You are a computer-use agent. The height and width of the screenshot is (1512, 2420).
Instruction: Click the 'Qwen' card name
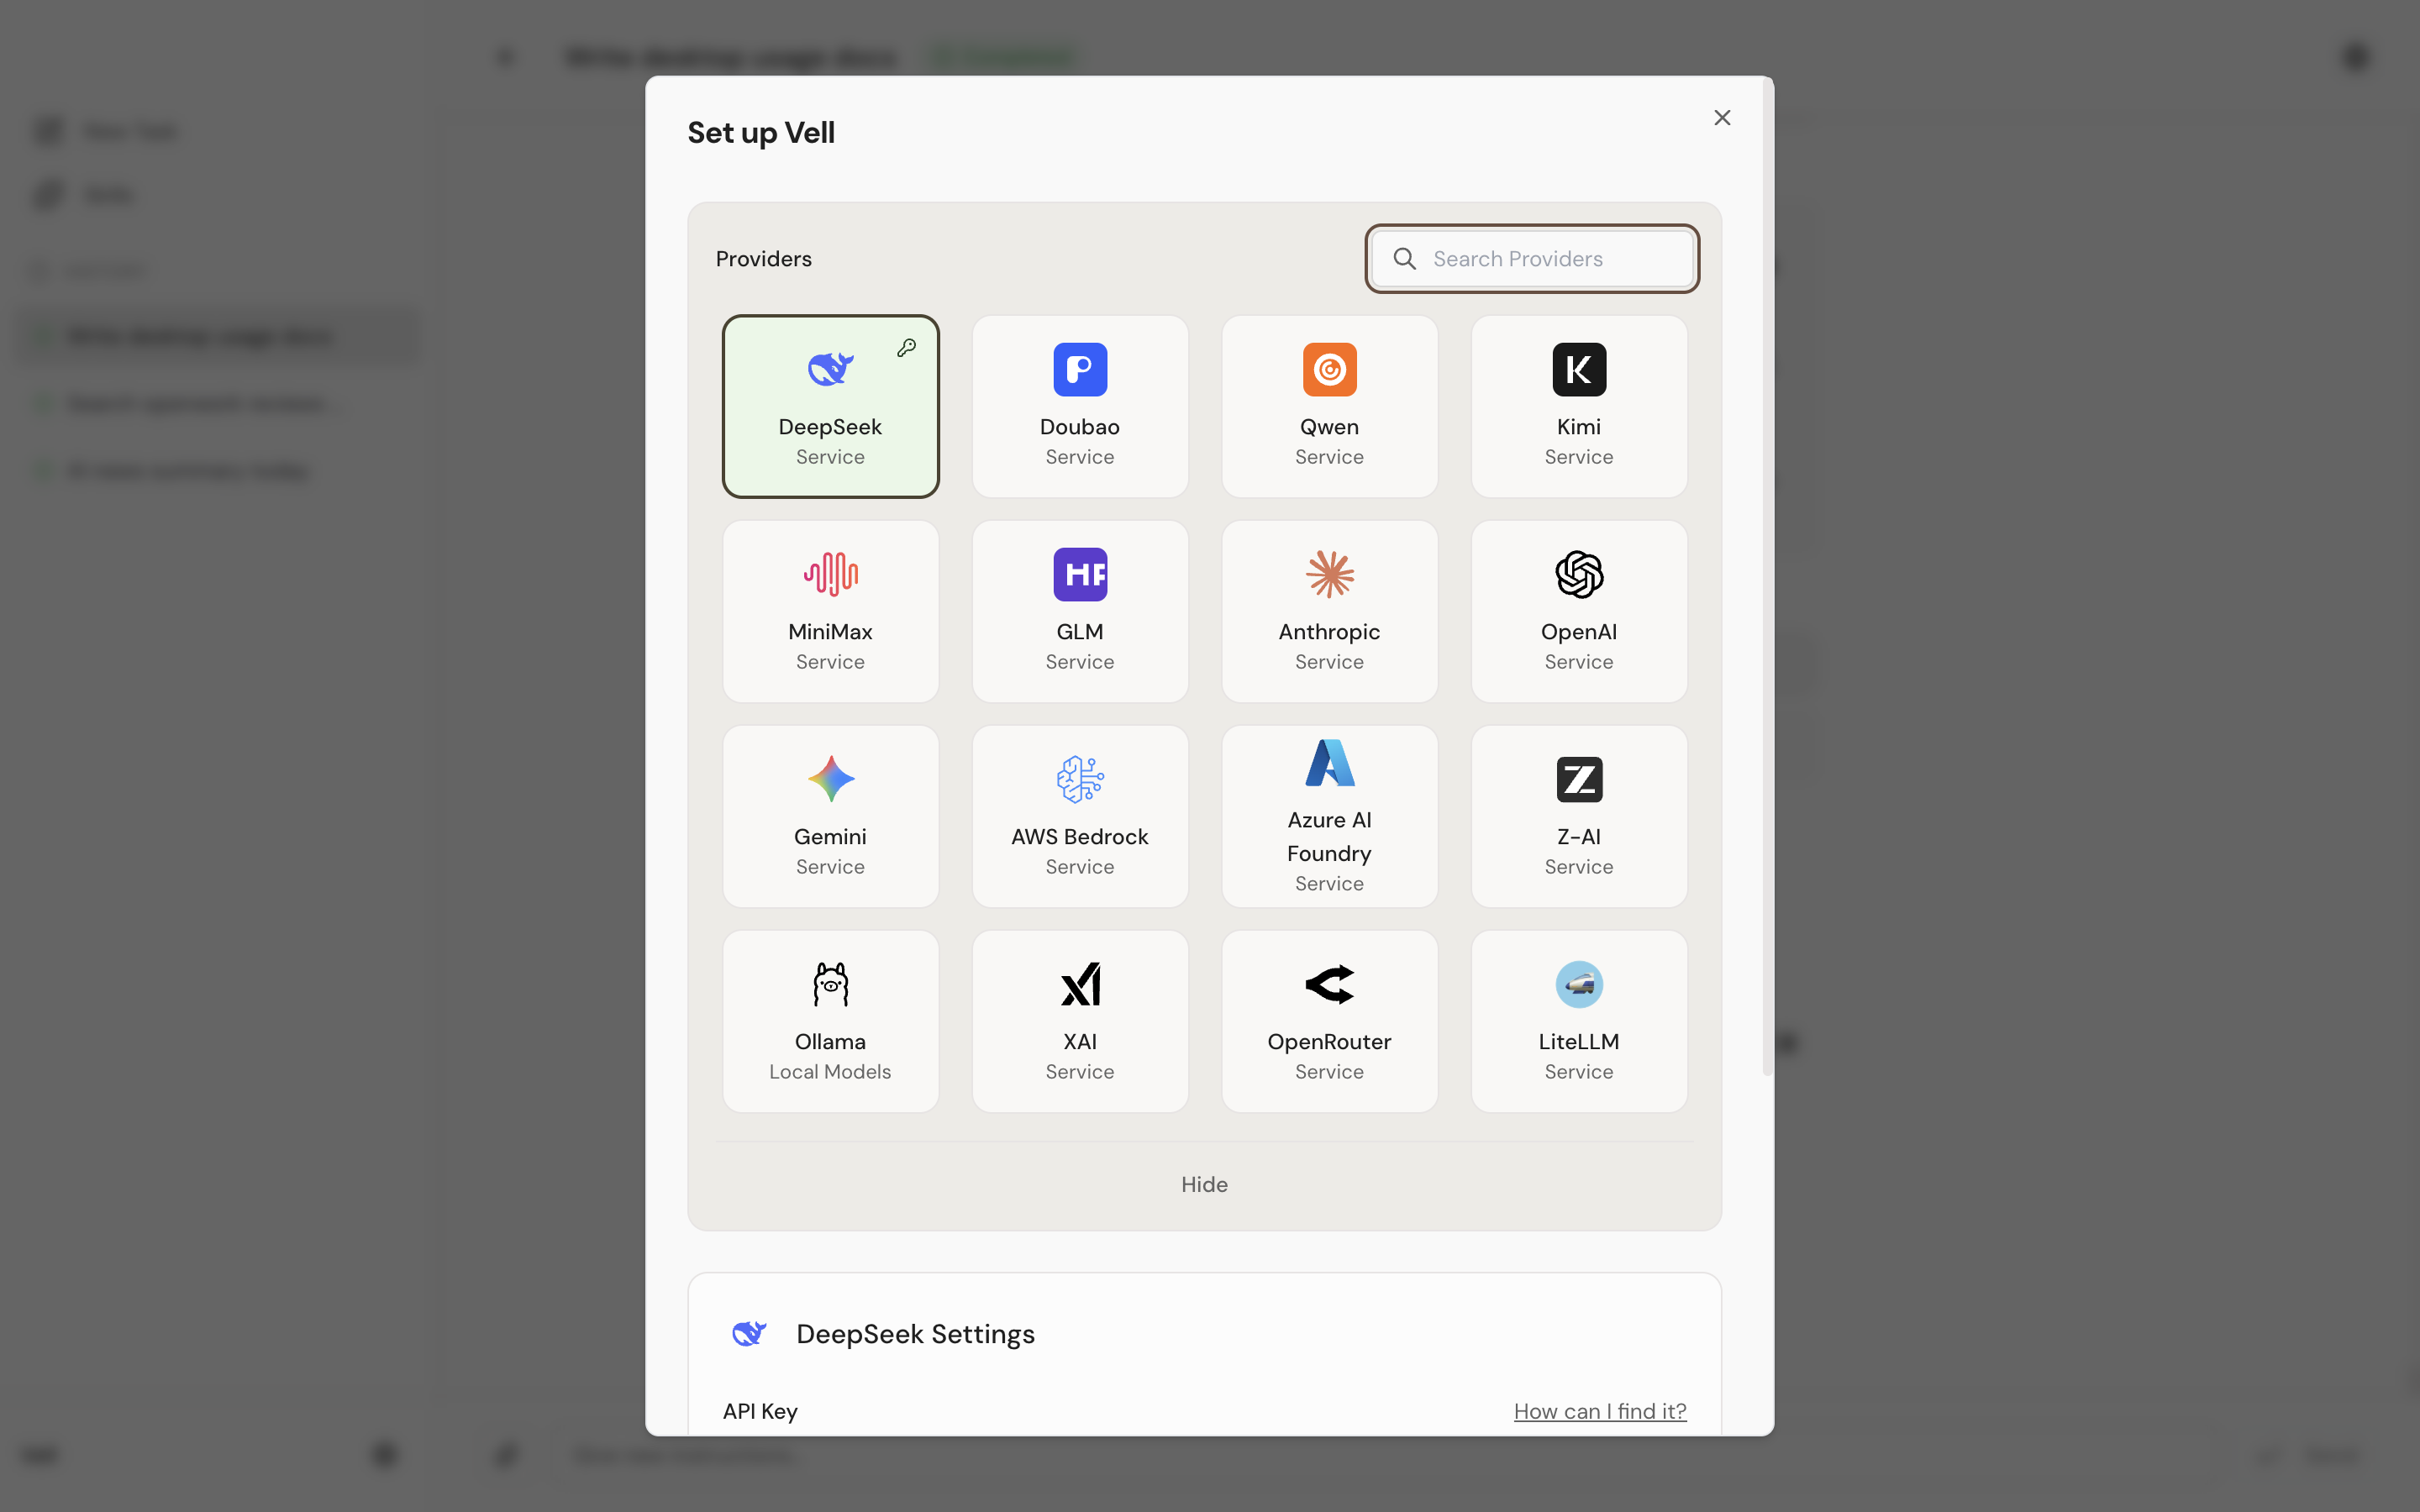(1329, 427)
